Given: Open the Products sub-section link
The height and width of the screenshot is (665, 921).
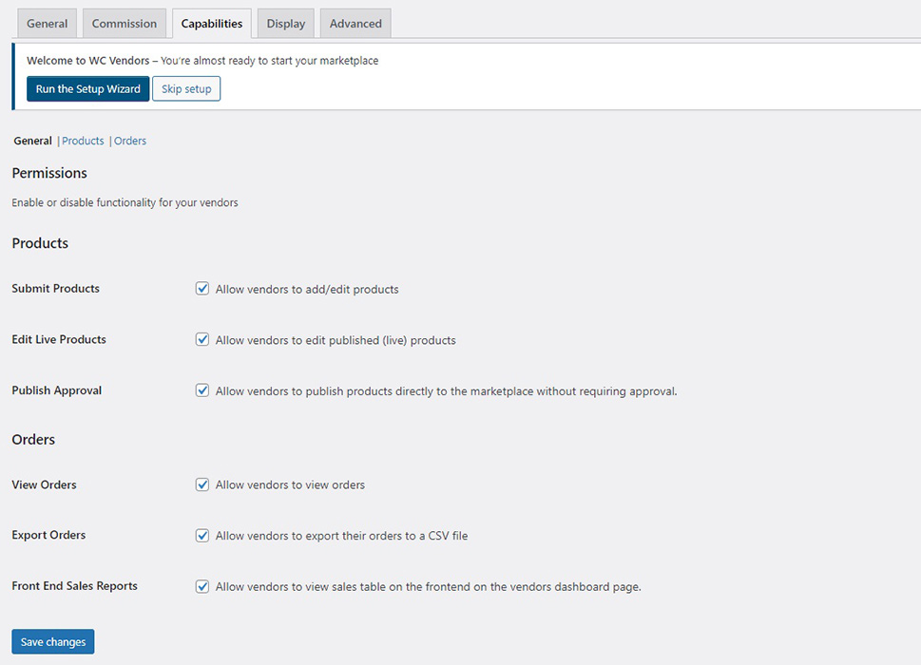Looking at the screenshot, I should [x=83, y=141].
